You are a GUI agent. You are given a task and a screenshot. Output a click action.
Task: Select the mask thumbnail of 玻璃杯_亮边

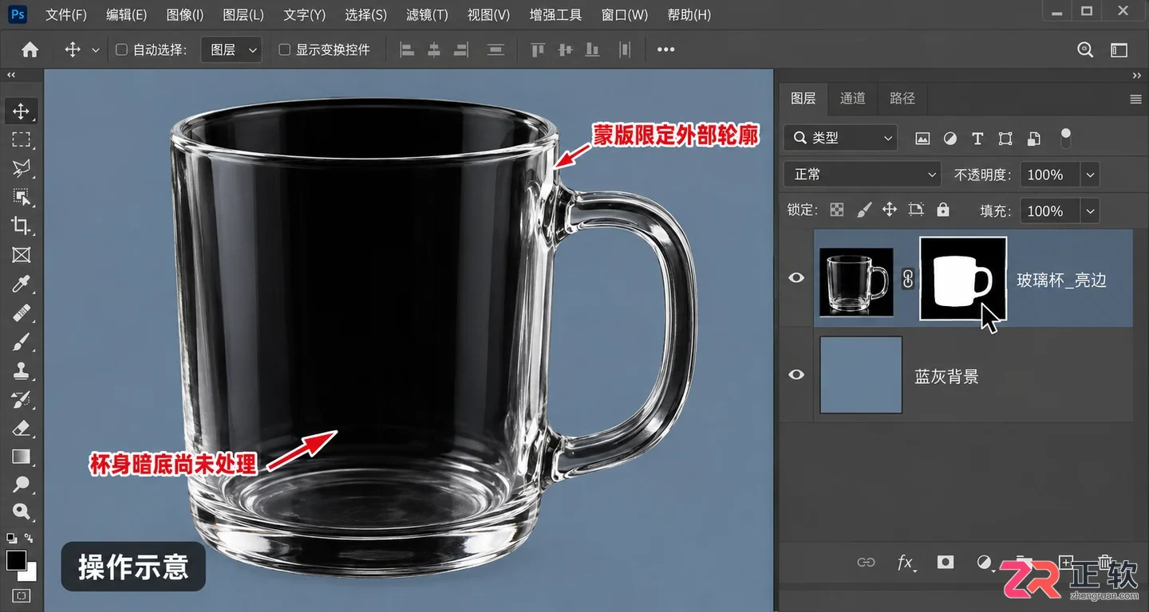[963, 278]
